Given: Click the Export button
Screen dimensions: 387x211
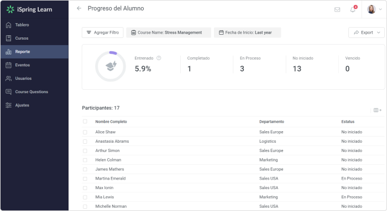Looking at the screenshot, I should click(x=366, y=33).
